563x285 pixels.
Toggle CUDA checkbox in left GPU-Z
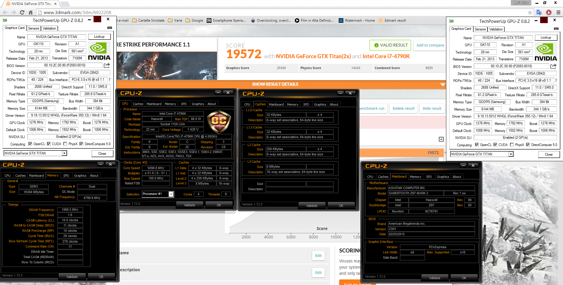(49, 144)
